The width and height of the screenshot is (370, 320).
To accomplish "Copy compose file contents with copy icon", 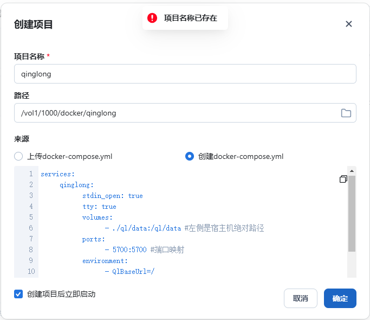I will pos(343,179).
